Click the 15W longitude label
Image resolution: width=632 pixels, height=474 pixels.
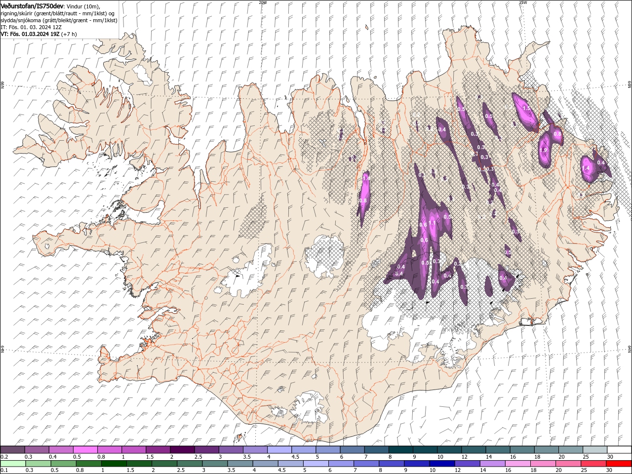[523, 2]
